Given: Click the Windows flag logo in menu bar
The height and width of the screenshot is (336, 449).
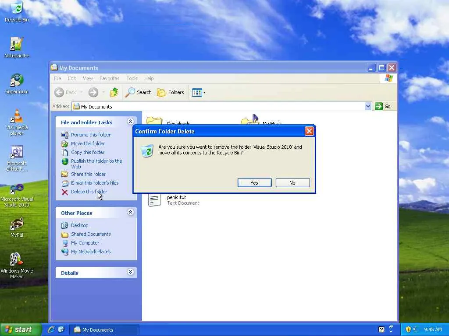Looking at the screenshot, I should click(388, 78).
